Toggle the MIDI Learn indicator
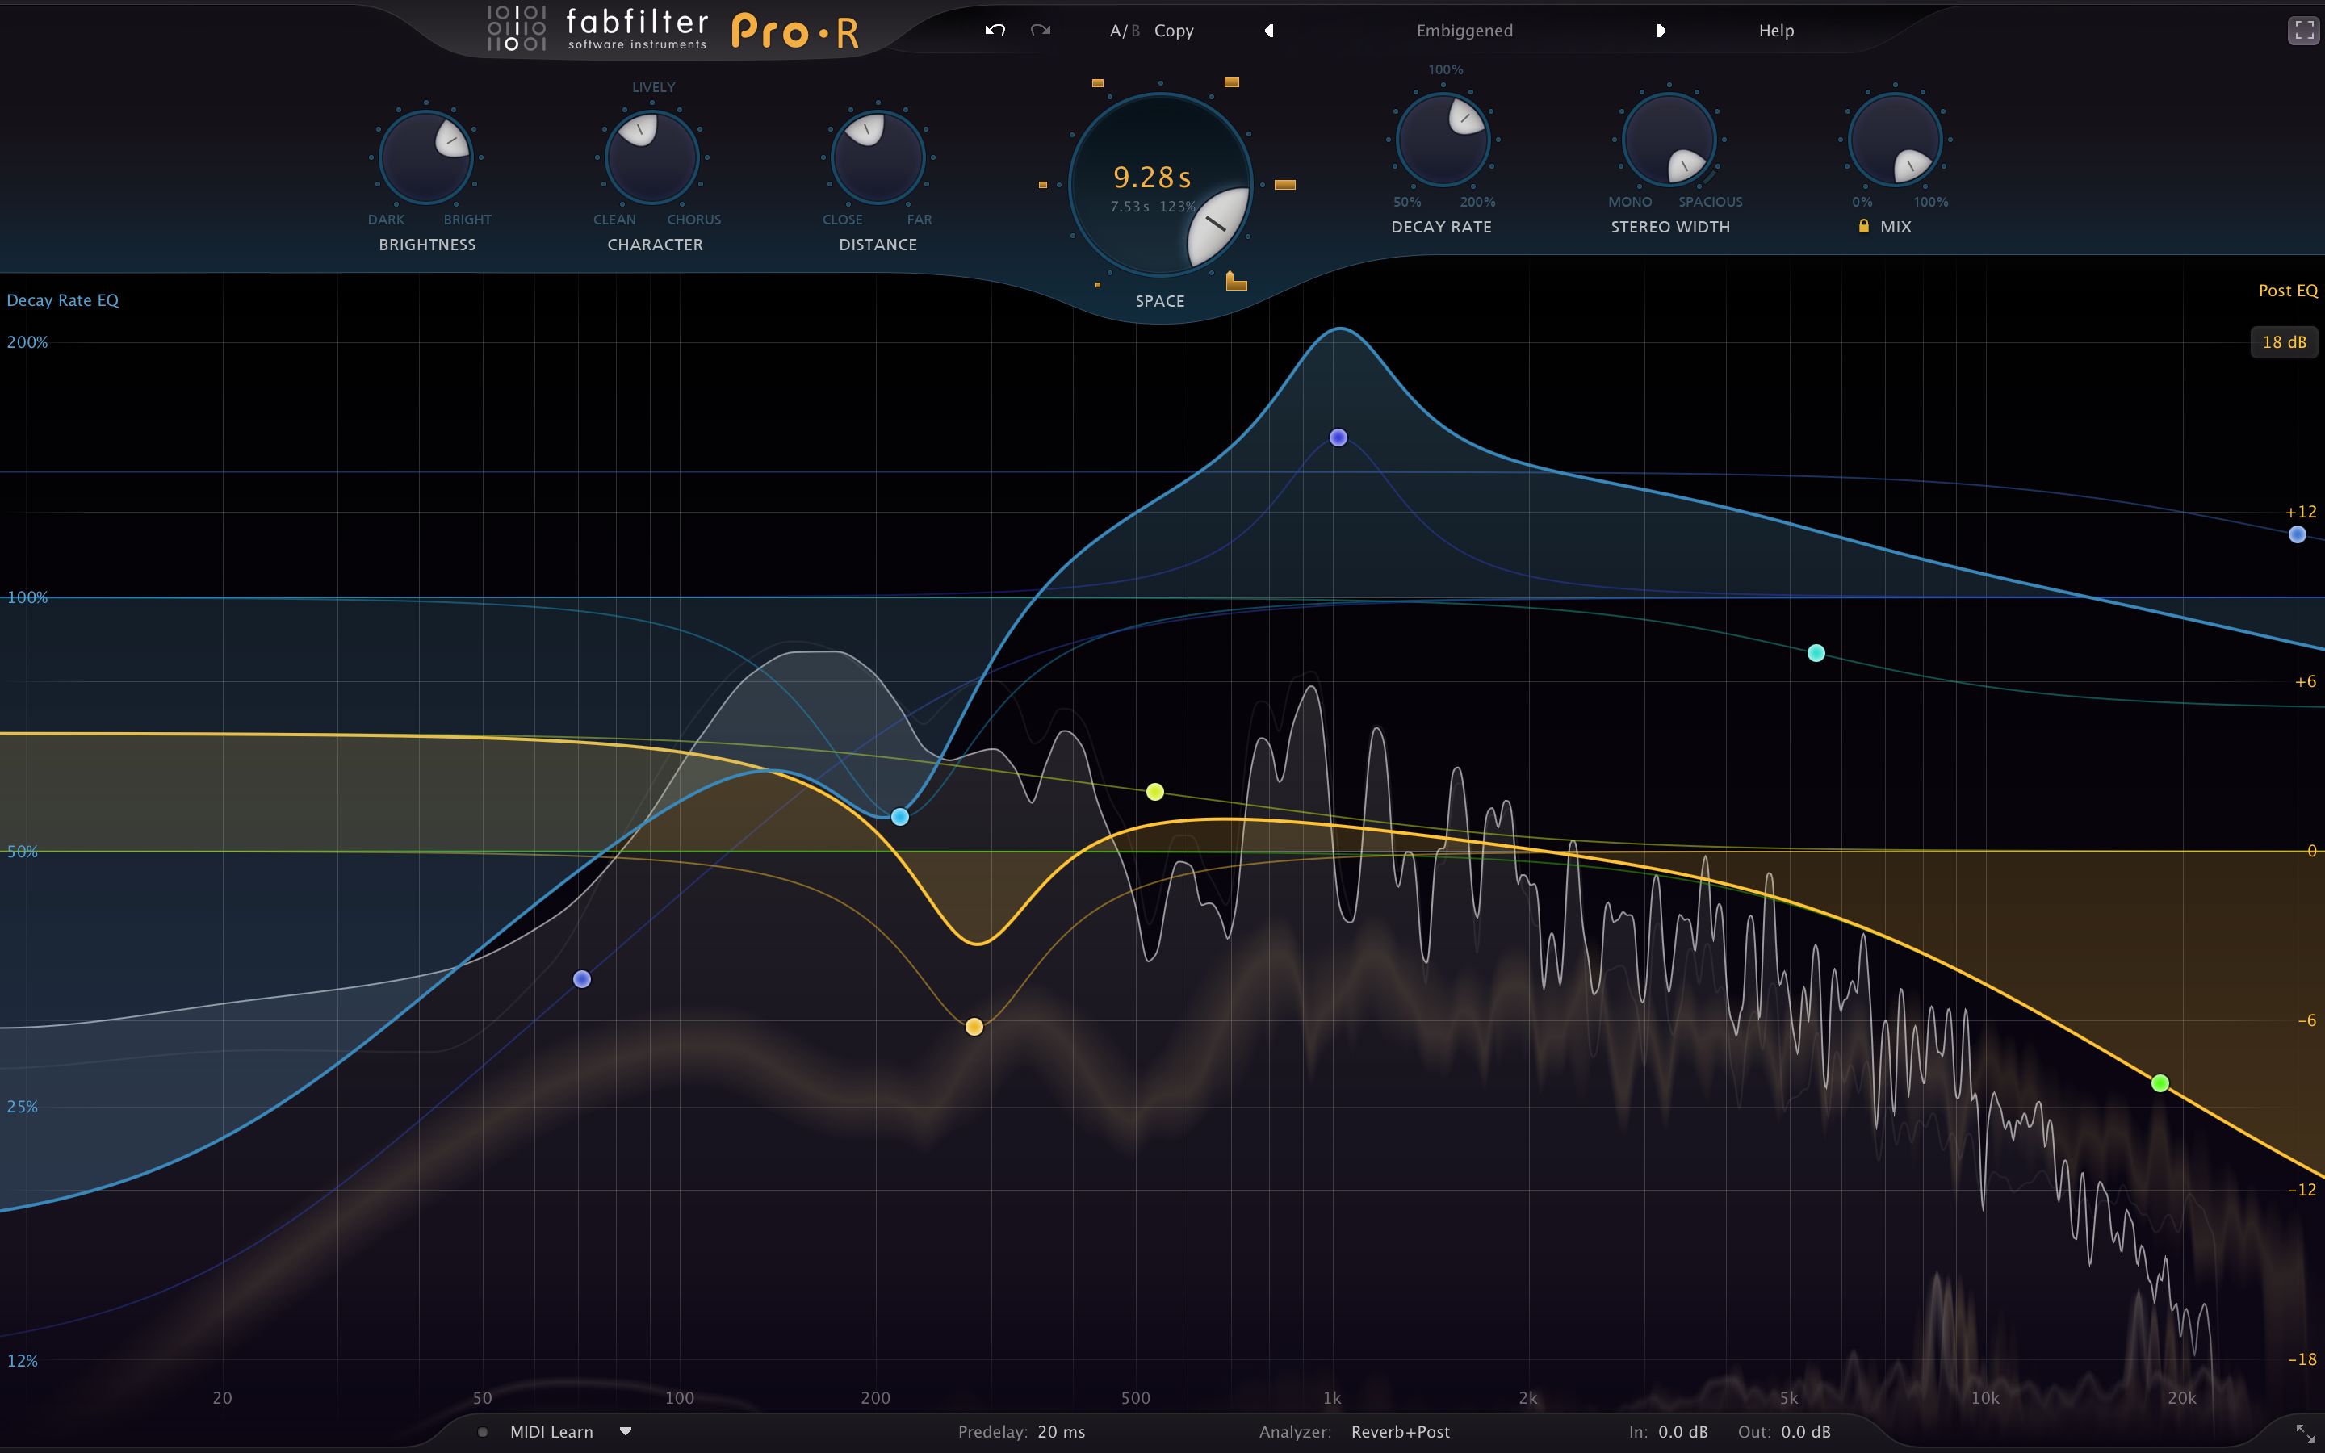This screenshot has height=1453, width=2325. (482, 1432)
